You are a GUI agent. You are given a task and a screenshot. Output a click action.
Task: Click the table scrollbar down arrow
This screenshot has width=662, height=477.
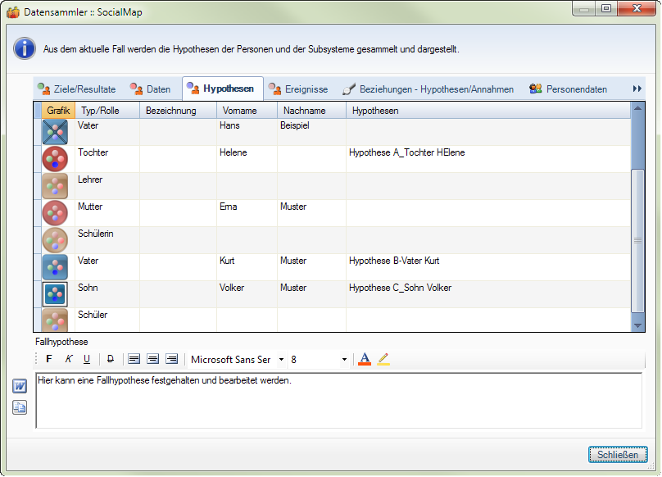pos(638,325)
